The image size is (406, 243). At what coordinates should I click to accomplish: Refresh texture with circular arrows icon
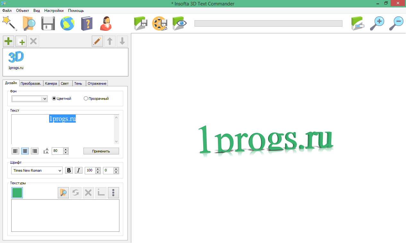(76, 193)
